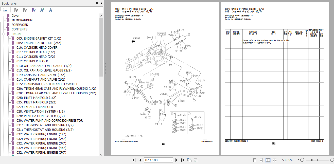334x164 pixels.
Task: Open 032: WATER PIPING; ENGINE (1/7)
Action: point(41,134)
